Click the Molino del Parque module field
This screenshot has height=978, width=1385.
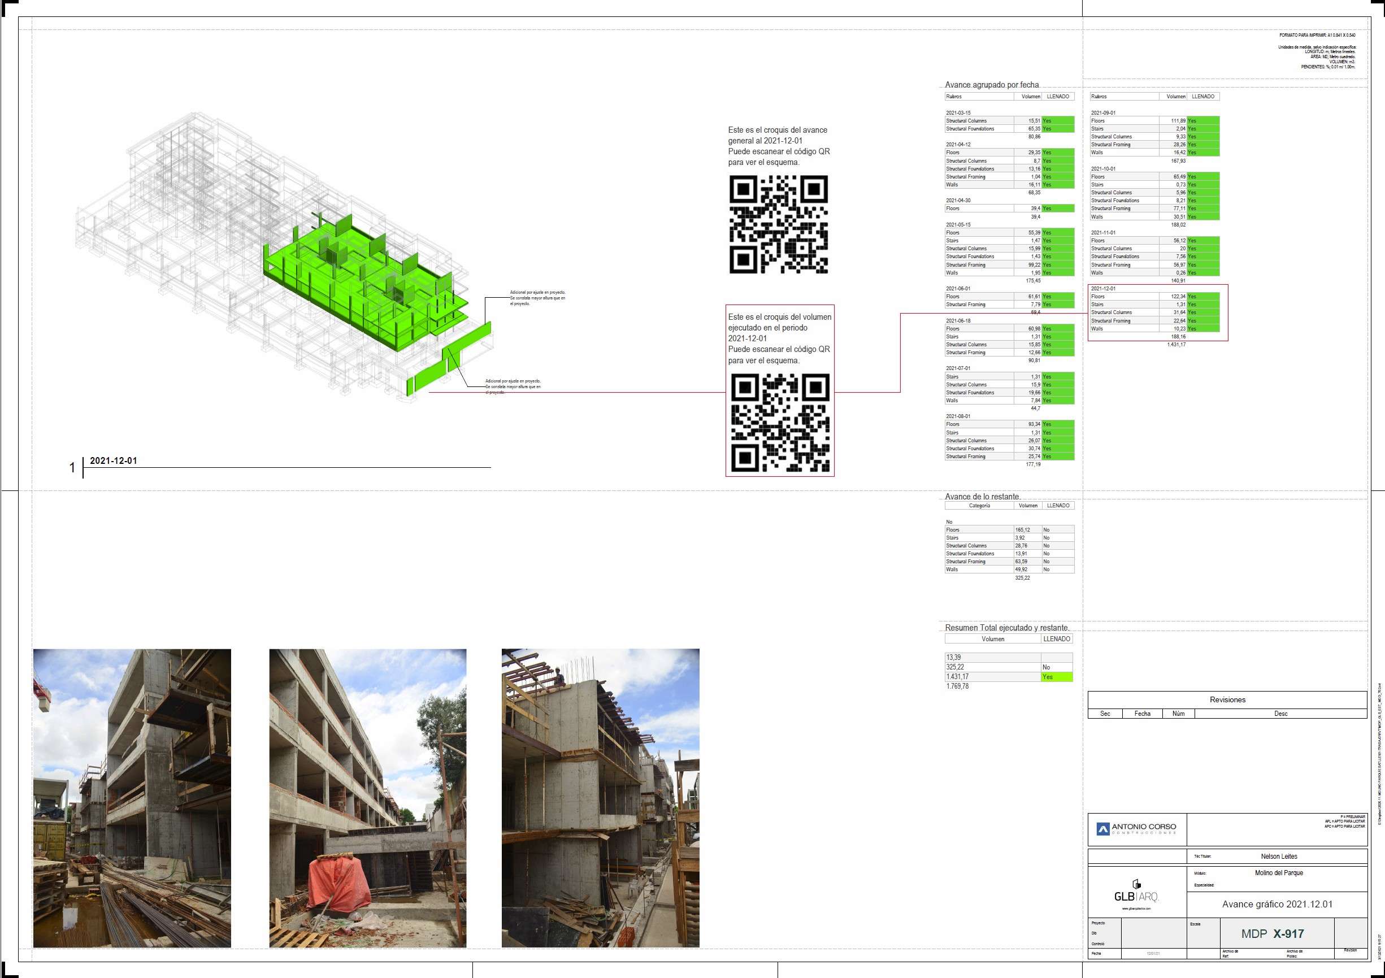pyautogui.click(x=1279, y=873)
